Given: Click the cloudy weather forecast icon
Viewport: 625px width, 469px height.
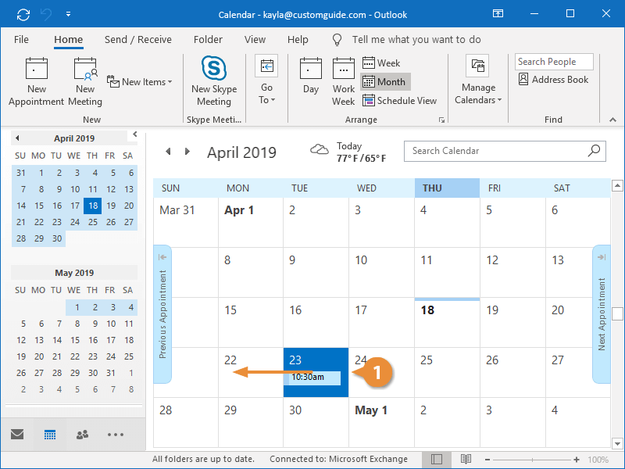Looking at the screenshot, I should tap(320, 150).
